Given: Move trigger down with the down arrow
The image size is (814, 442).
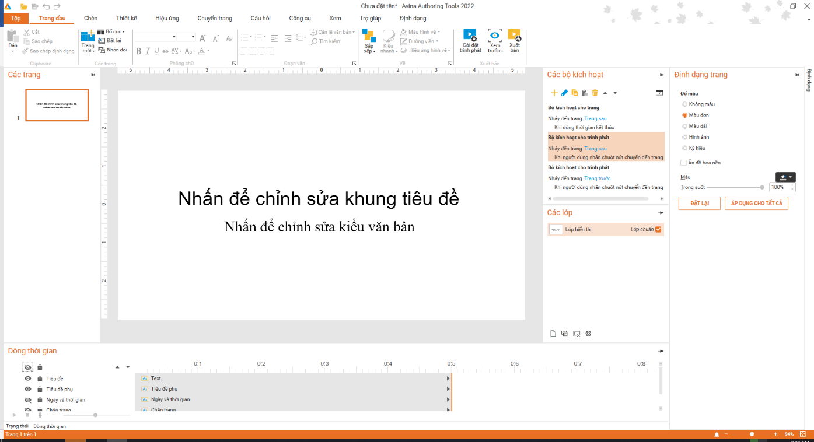Looking at the screenshot, I should point(615,93).
